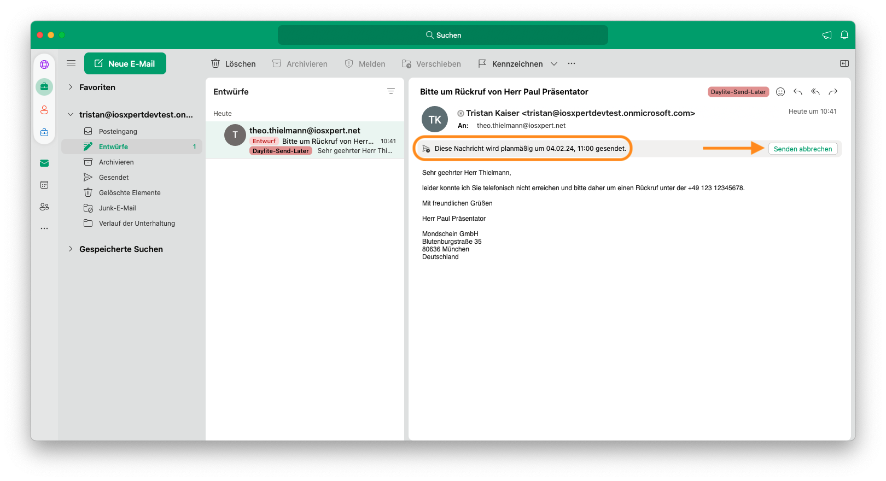Click the reply all icon
Image resolution: width=886 pixels, height=481 pixels.
(x=815, y=92)
